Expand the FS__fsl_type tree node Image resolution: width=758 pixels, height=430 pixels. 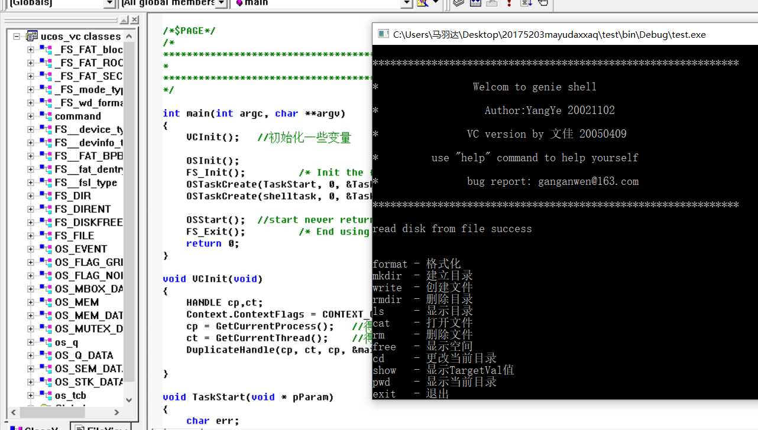pos(31,183)
